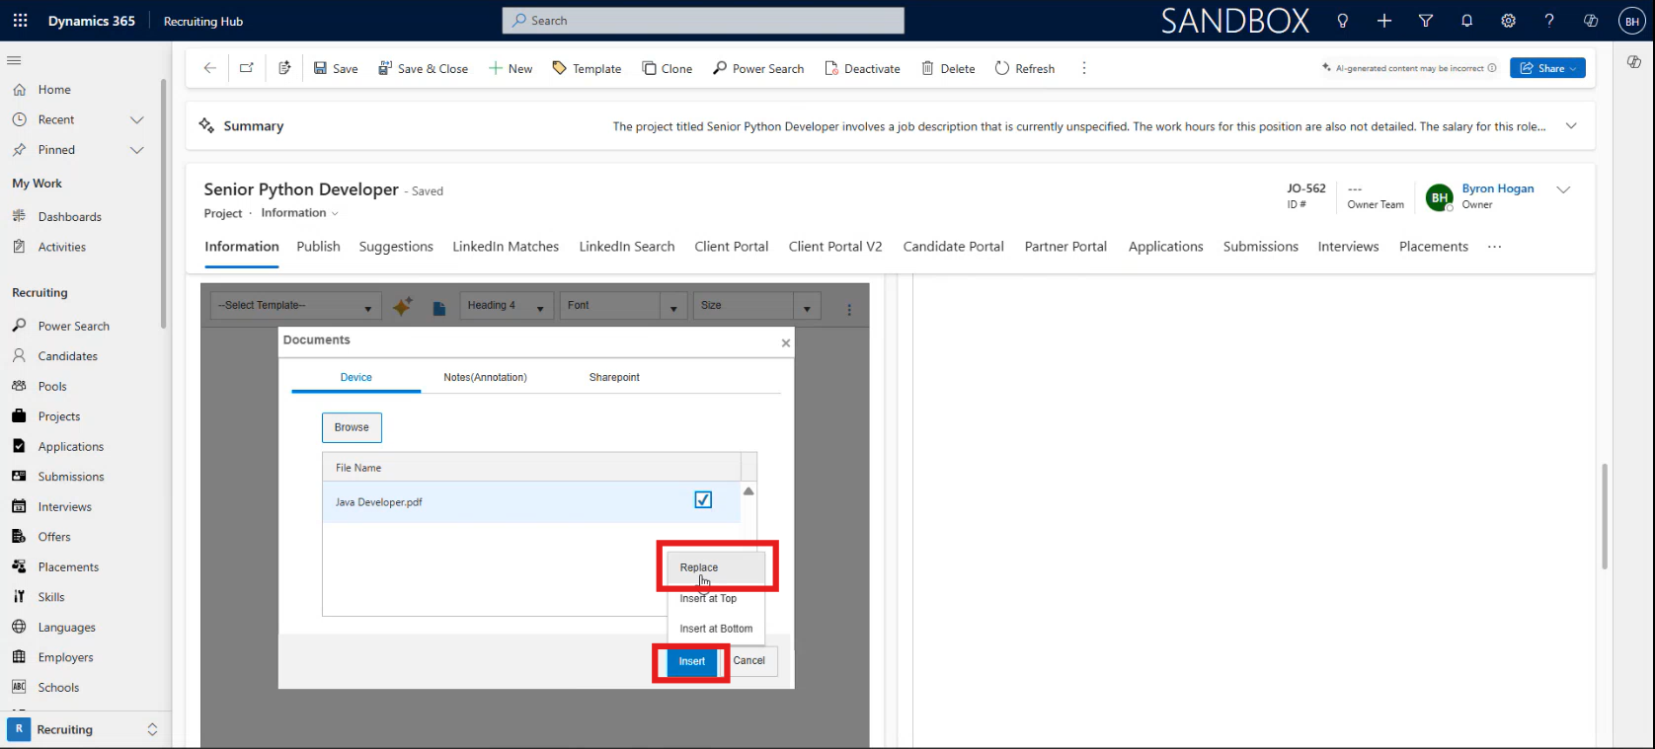Image resolution: width=1655 pixels, height=749 pixels.
Task: Expand the Recent section in sidebar
Action: point(137,119)
